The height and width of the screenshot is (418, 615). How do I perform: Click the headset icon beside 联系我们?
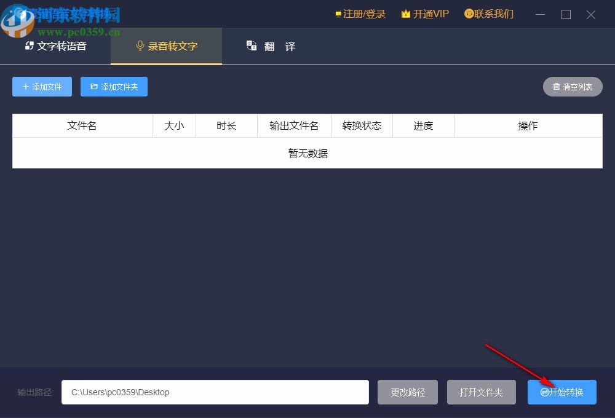[x=469, y=14]
